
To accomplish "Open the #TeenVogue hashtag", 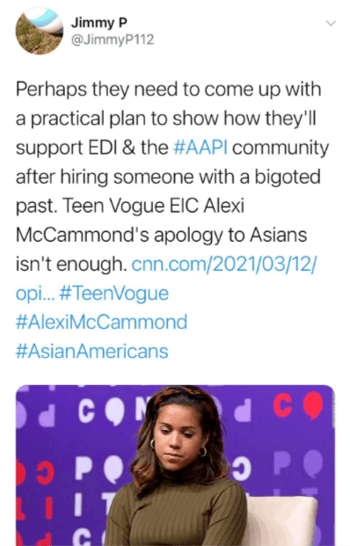I will 113,293.
